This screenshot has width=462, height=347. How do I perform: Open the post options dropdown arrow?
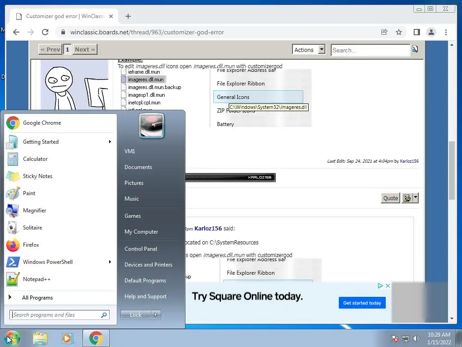click(x=416, y=198)
